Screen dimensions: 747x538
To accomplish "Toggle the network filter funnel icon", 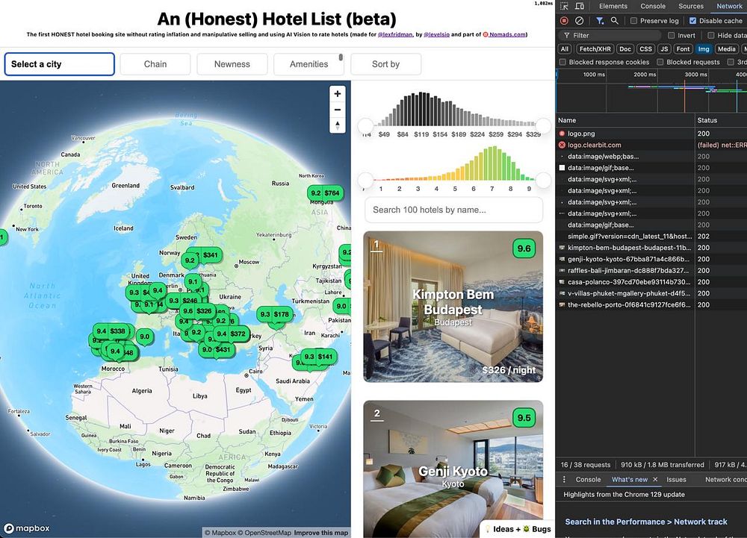I will [600, 20].
